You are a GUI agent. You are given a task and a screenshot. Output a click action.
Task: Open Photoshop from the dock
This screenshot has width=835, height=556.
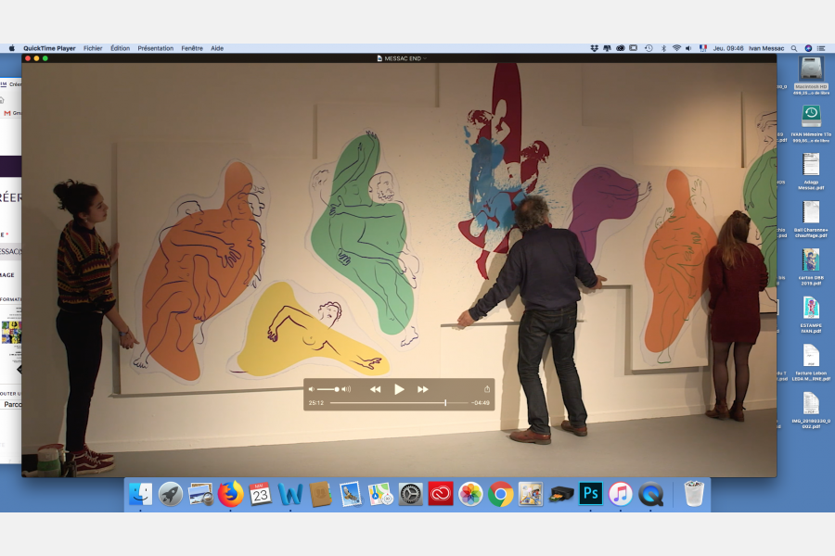(x=590, y=494)
